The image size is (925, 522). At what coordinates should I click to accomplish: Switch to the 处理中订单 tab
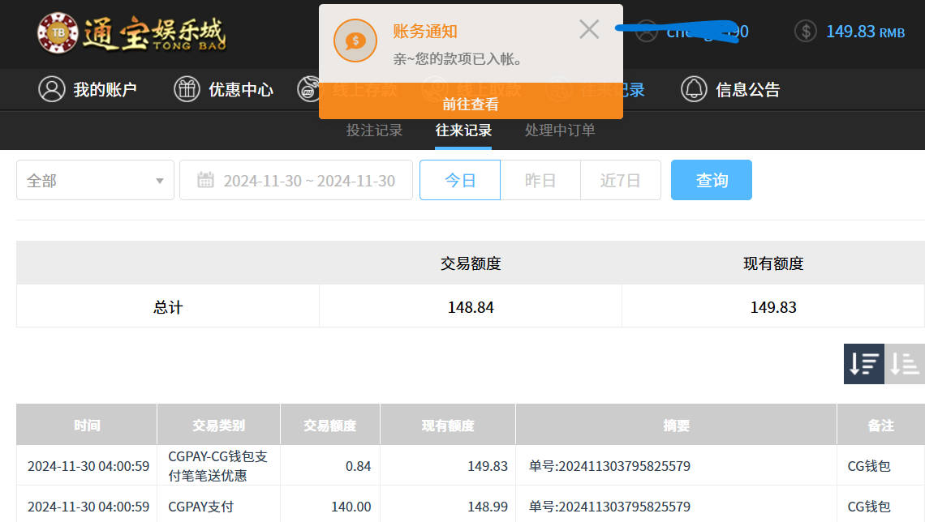click(560, 128)
